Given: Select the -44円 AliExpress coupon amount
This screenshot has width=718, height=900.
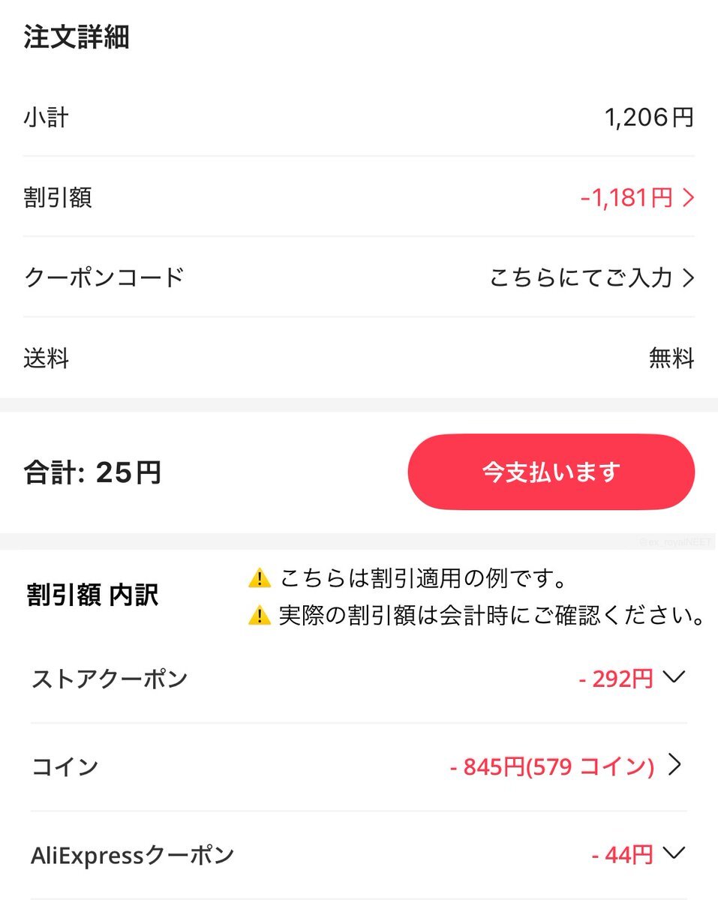Looking at the screenshot, I should (622, 854).
